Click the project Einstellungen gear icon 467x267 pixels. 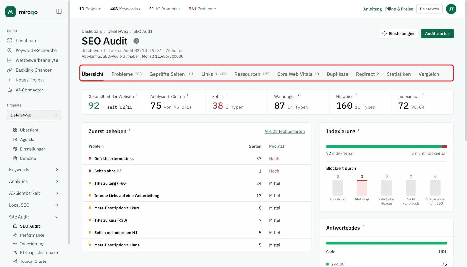(x=15, y=149)
